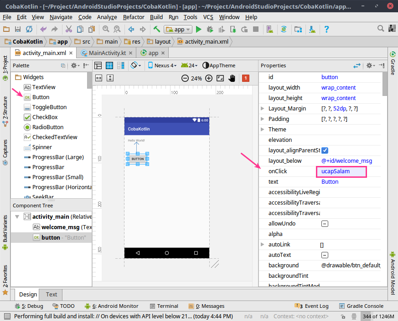Select the pan hand tool in designer
This screenshot has height=321, width=398.
pos(232,78)
